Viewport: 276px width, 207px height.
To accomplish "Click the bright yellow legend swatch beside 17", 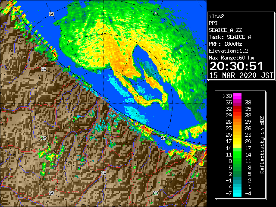I will (237, 142).
